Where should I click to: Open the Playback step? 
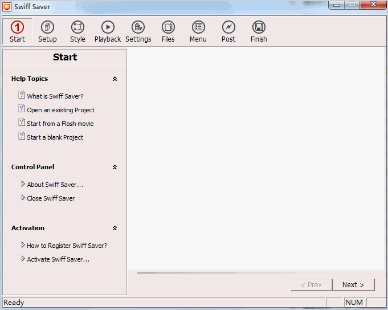coord(108,31)
